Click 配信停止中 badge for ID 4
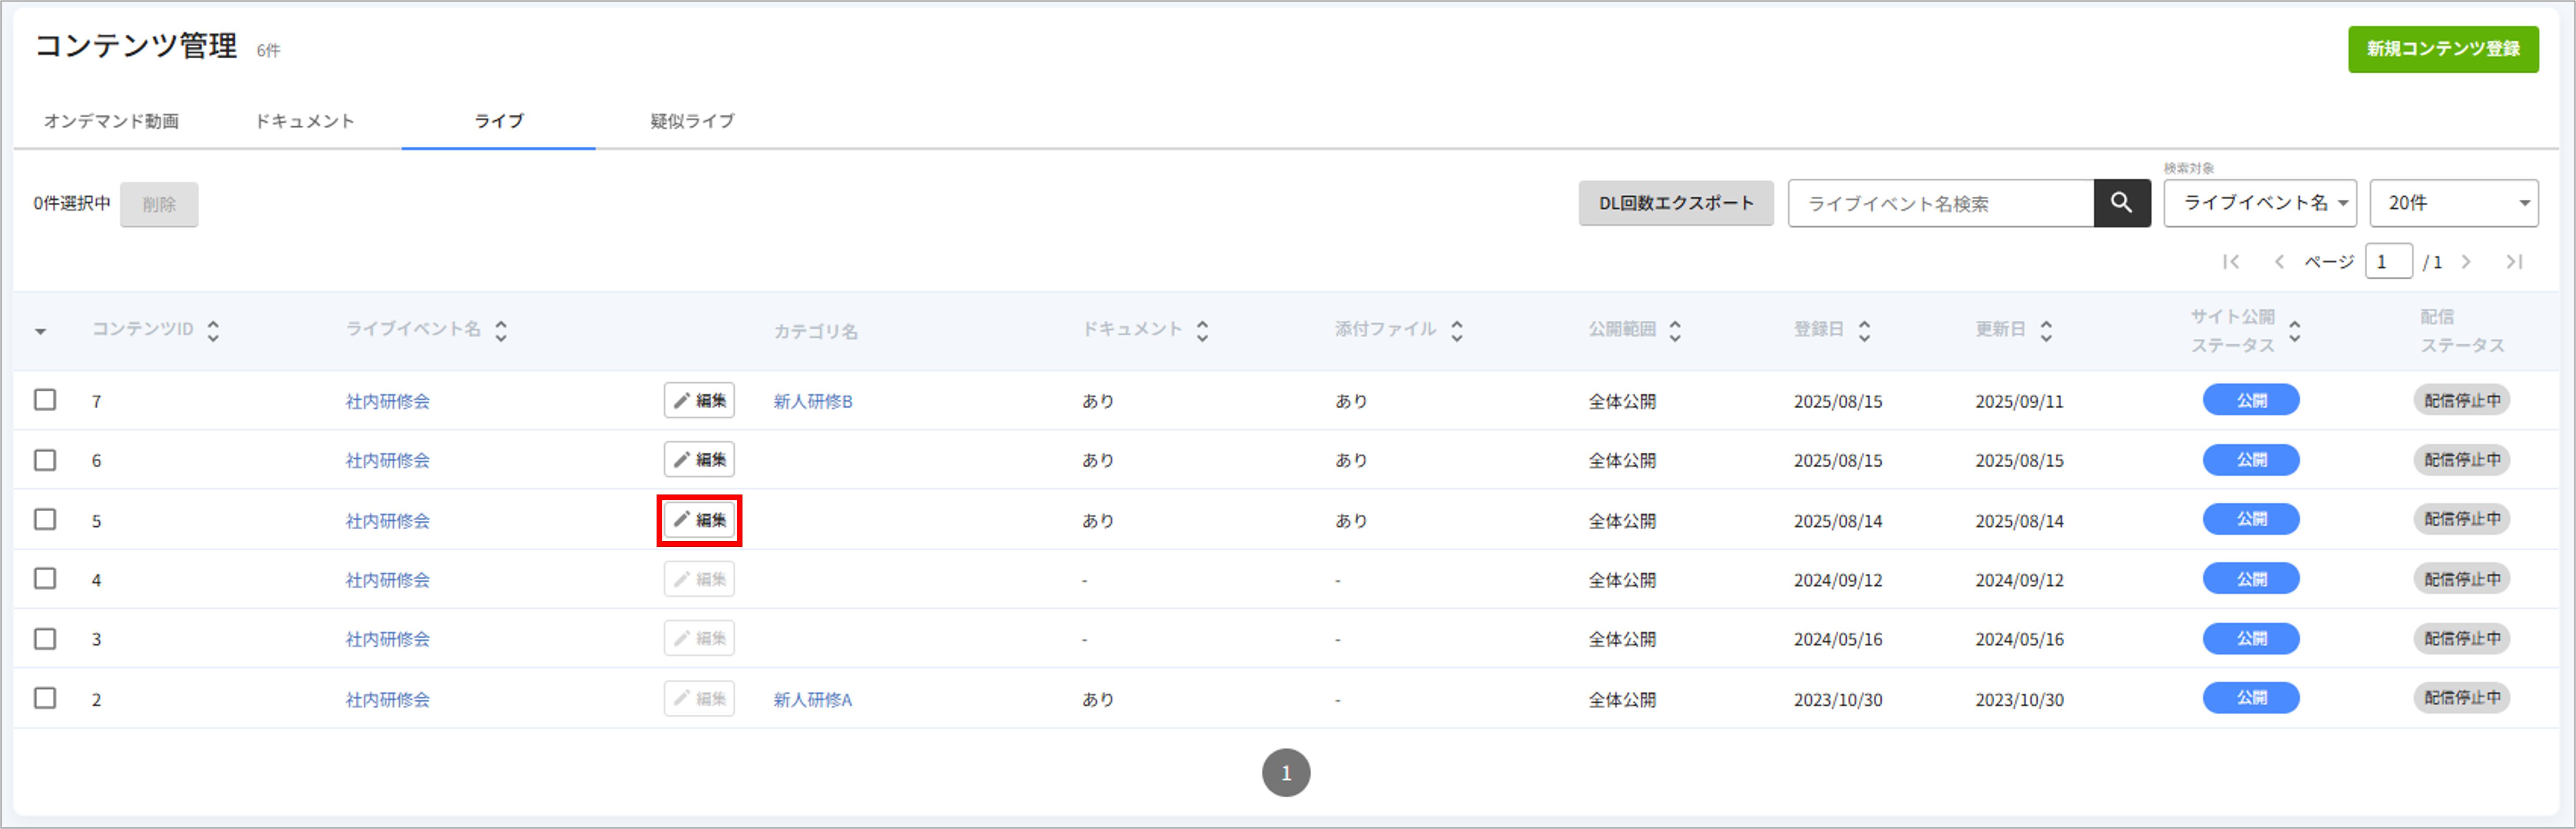The height and width of the screenshot is (829, 2576). coord(2462,579)
